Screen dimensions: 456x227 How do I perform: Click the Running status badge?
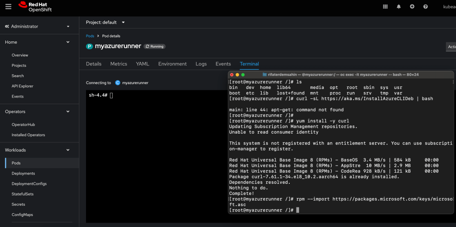(155, 46)
